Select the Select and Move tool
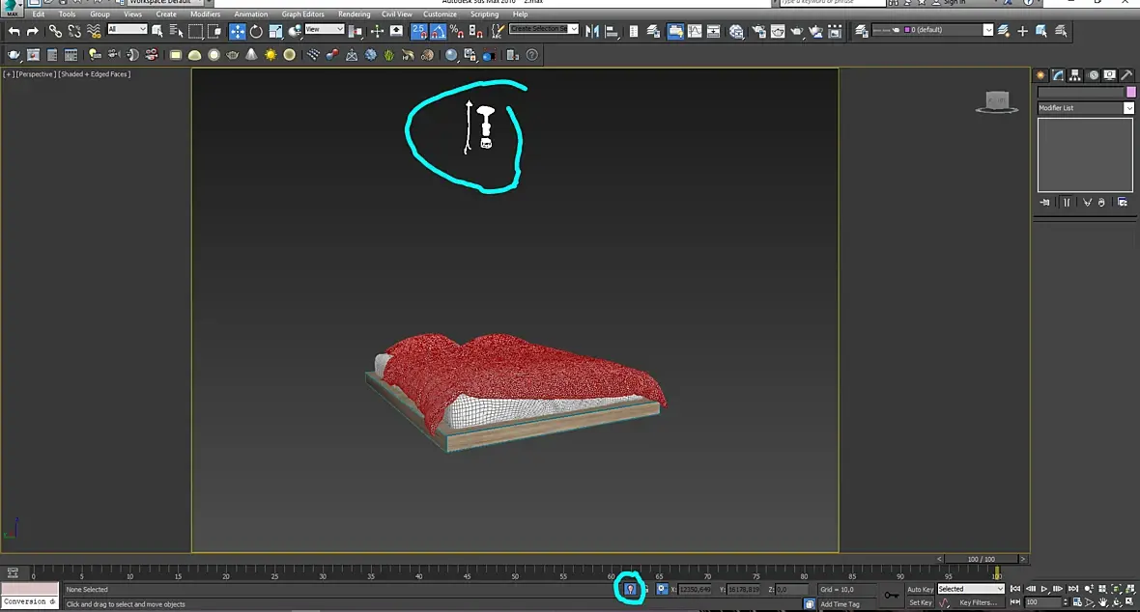 point(237,31)
